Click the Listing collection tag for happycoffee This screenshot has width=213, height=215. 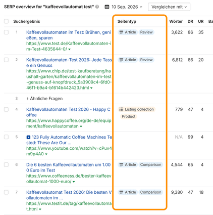click(136, 109)
